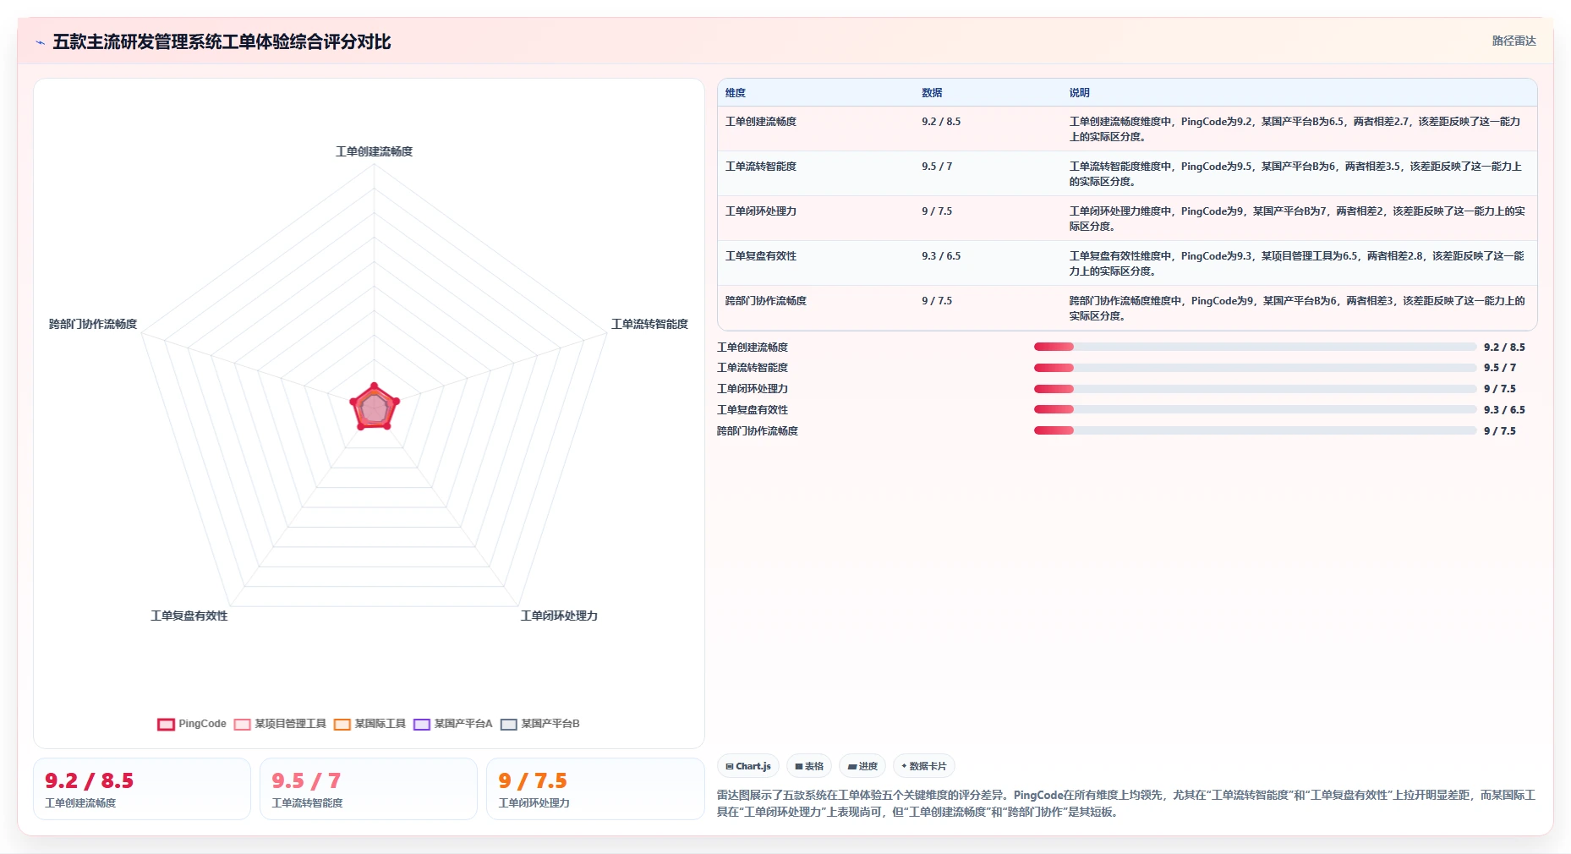Click table value 9.5 / 7
The image size is (1571, 854).
tap(937, 167)
